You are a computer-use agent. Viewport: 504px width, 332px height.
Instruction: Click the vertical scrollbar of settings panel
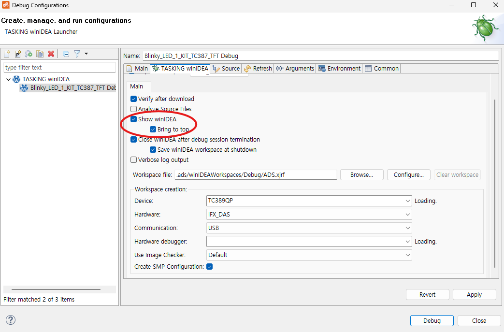[x=495, y=183]
